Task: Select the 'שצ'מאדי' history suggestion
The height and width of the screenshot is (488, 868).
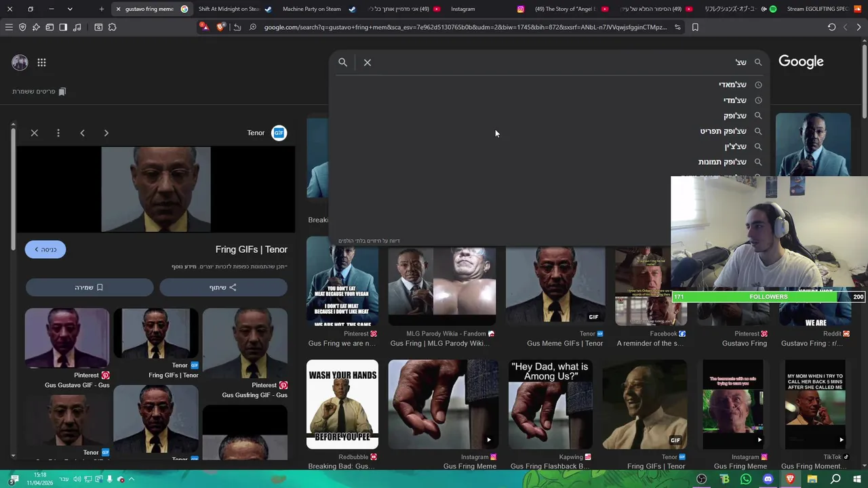Action: 549,85
